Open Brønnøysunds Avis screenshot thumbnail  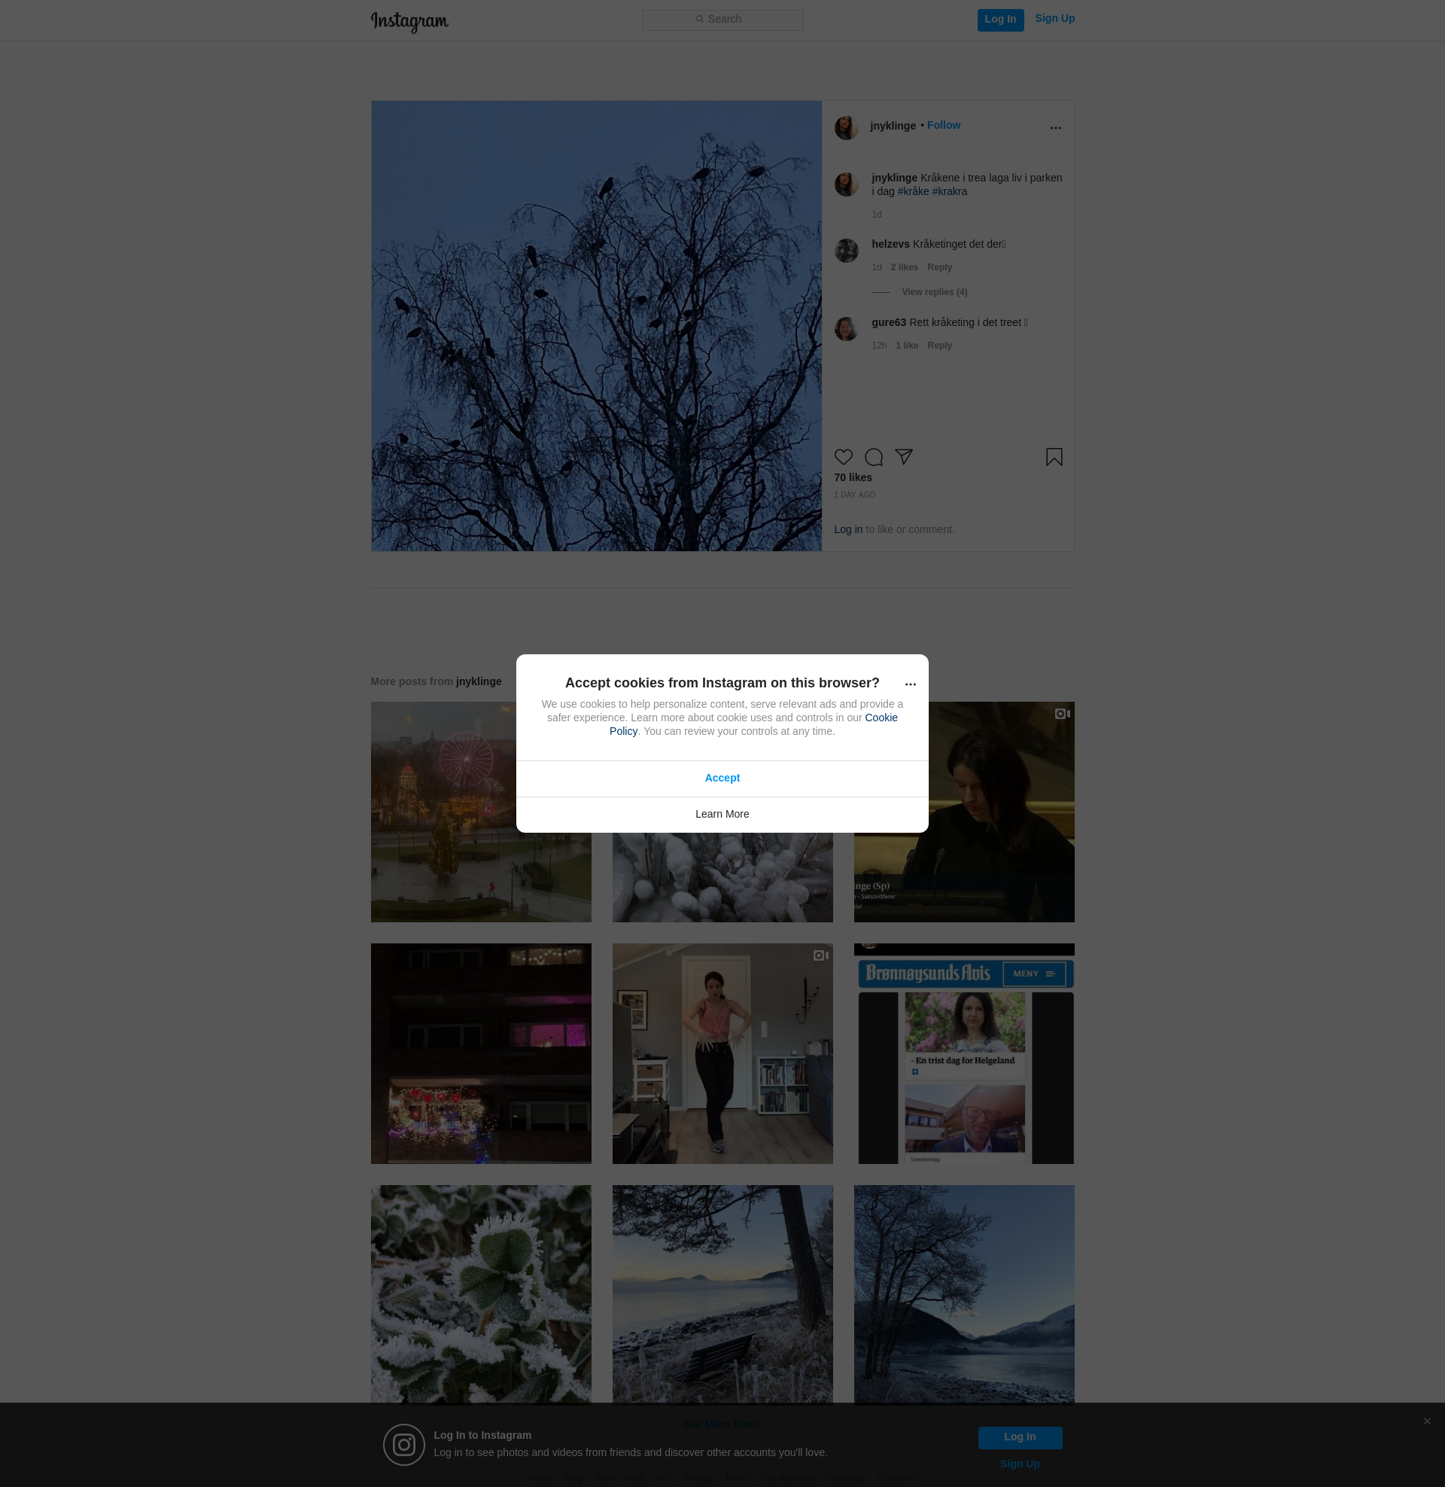[964, 1053]
